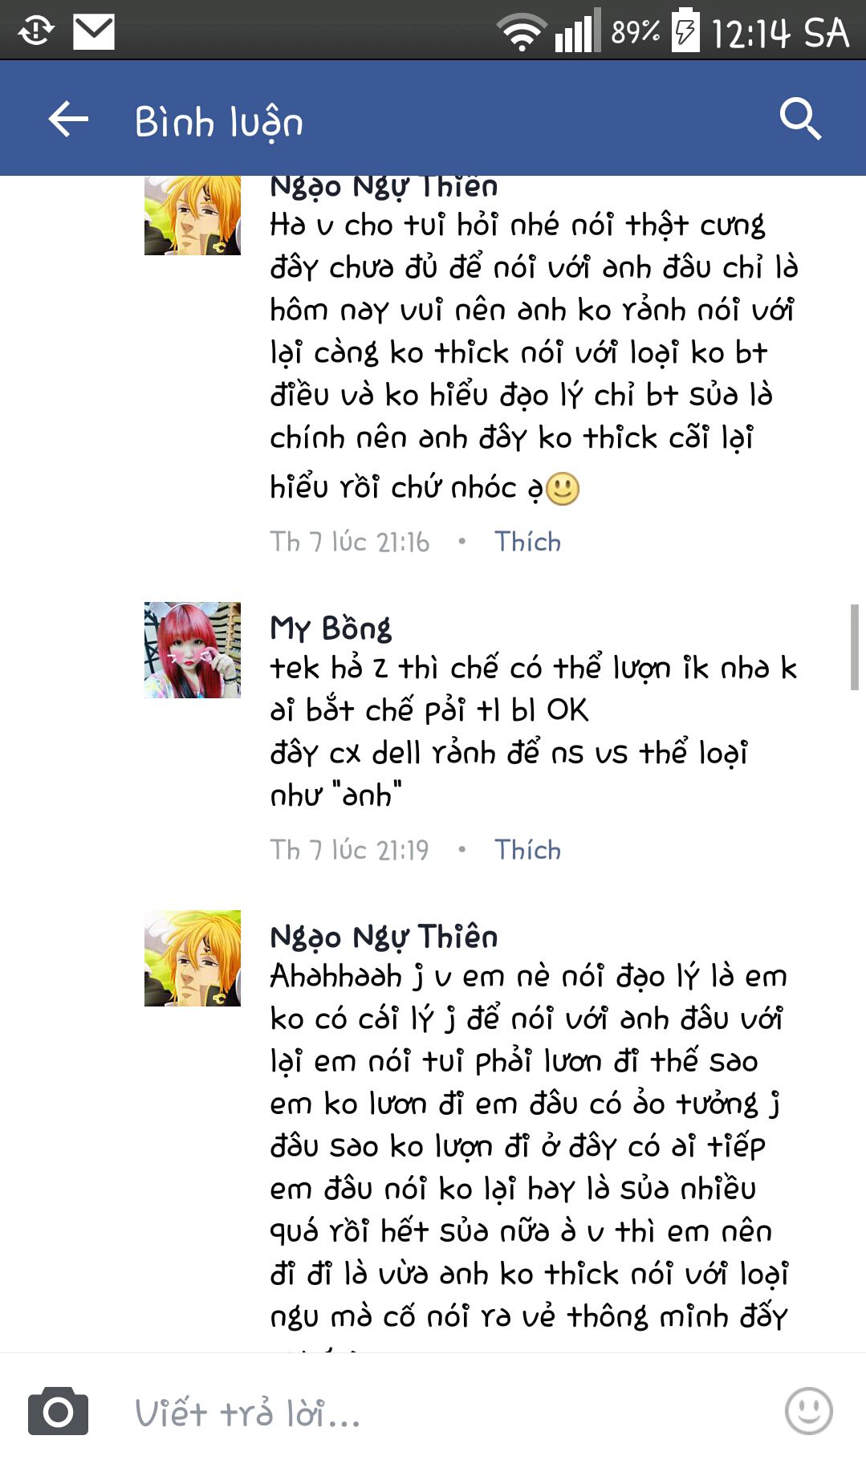
Task: Like My Bồng's comment from 21:19
Action: click(527, 850)
